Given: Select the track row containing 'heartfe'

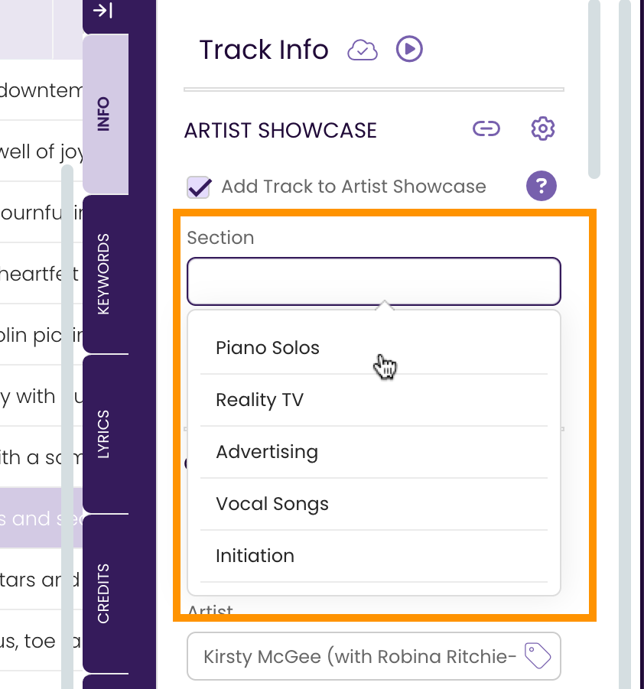Looking at the screenshot, I should (x=41, y=274).
